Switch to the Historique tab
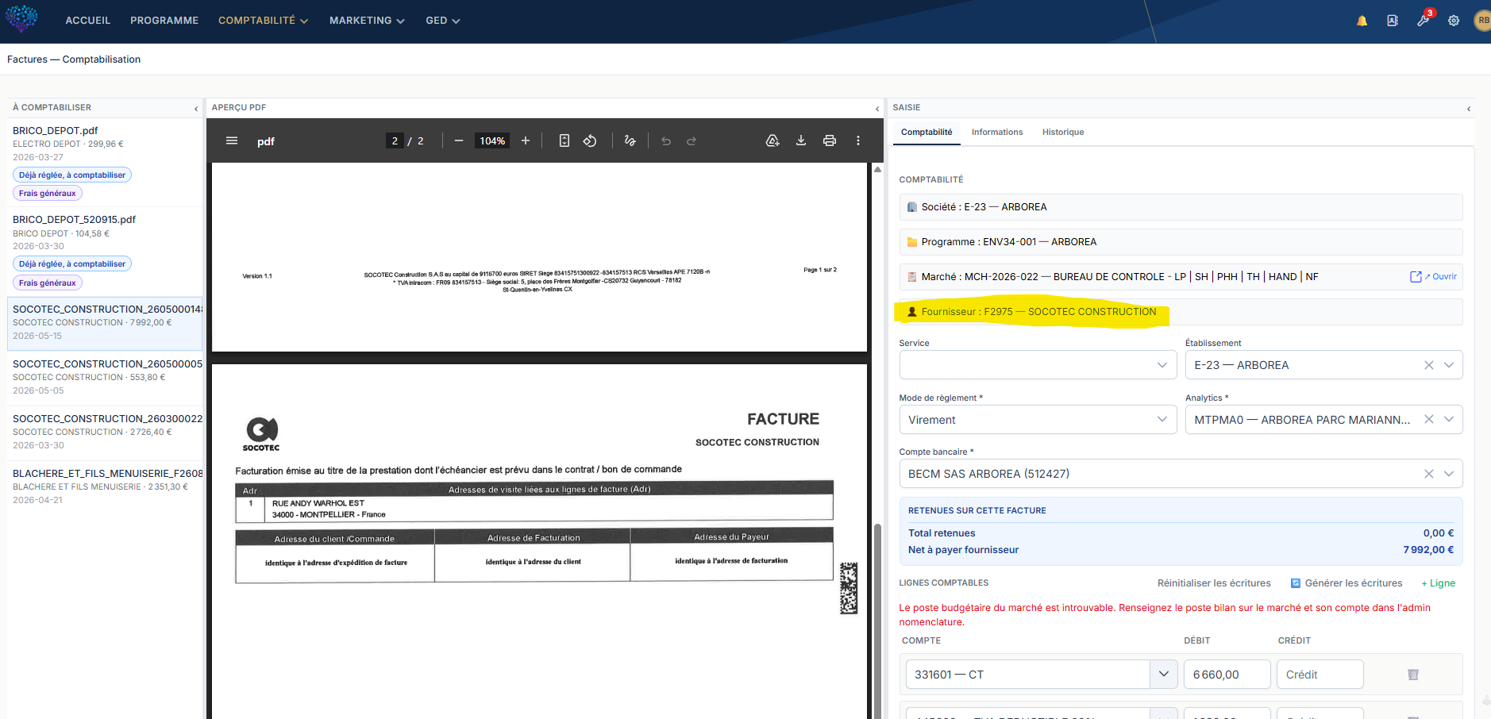The height and width of the screenshot is (719, 1491). point(1063,132)
